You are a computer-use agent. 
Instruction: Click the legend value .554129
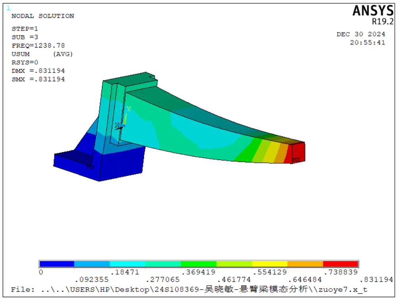269,272
